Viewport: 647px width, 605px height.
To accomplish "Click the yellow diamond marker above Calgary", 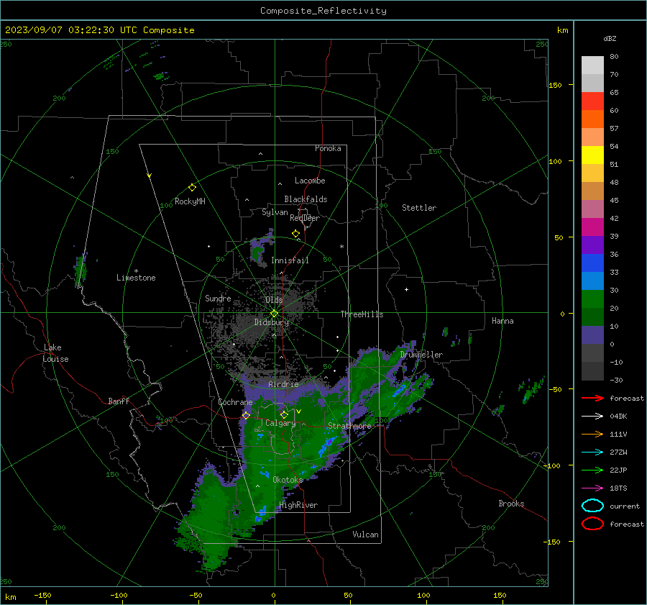I will (284, 414).
